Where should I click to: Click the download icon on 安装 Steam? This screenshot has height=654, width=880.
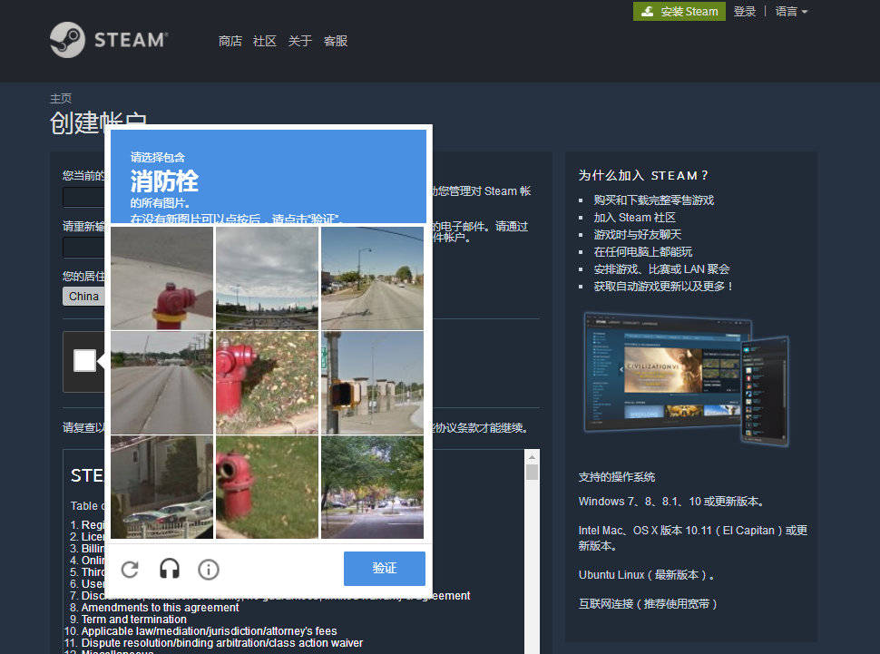pos(647,12)
